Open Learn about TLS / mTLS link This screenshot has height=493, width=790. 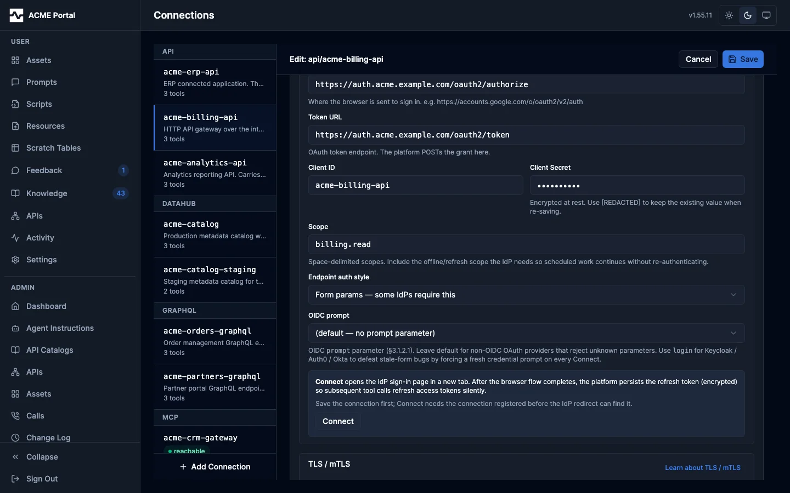click(703, 468)
